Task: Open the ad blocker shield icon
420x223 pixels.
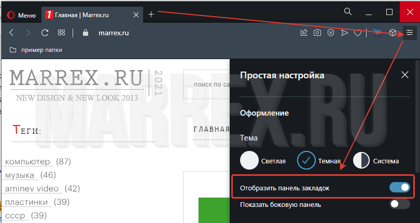Action: (331, 33)
